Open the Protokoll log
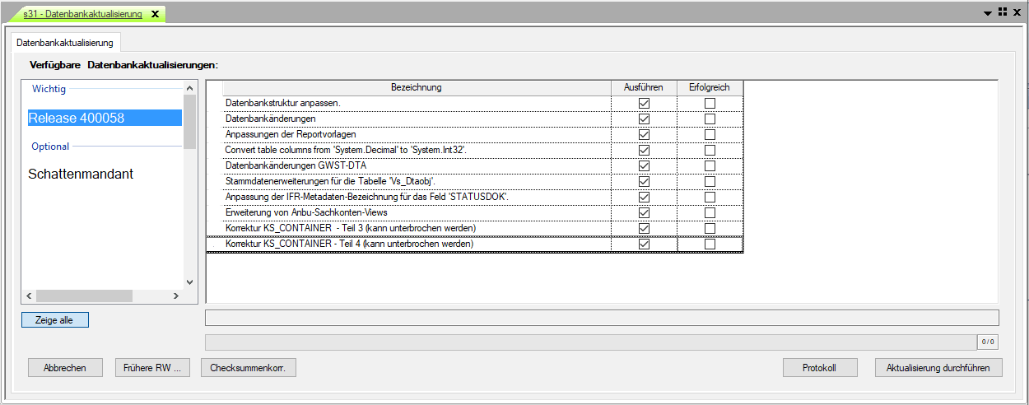Image resolution: width=1029 pixels, height=405 pixels. click(x=820, y=368)
